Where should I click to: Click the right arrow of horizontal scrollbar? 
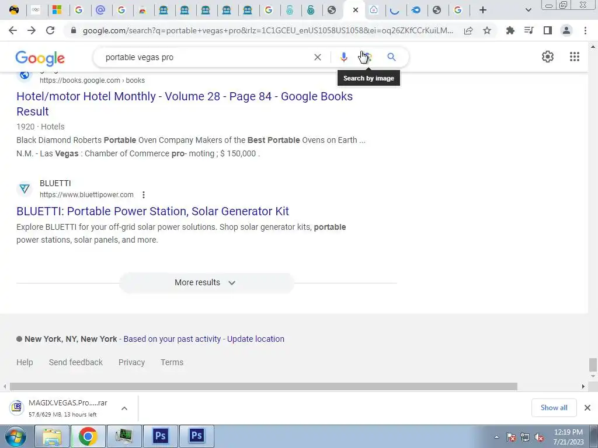[583, 387]
